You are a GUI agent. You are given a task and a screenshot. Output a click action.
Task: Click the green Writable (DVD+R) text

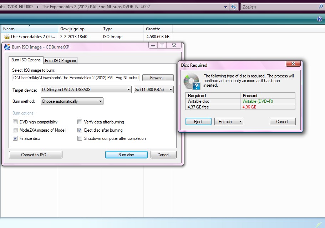tap(258, 101)
